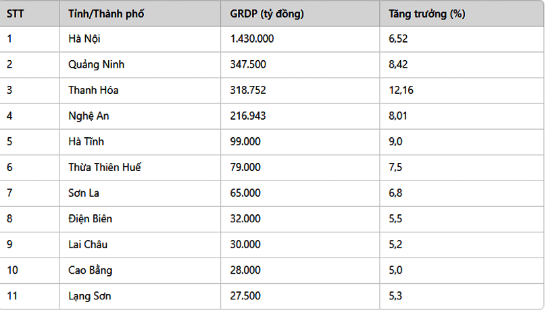Select GRDP value 27.500
The width and height of the screenshot is (546, 317).
click(300, 297)
